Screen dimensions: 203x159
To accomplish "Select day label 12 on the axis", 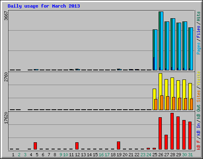I will 77,155.
